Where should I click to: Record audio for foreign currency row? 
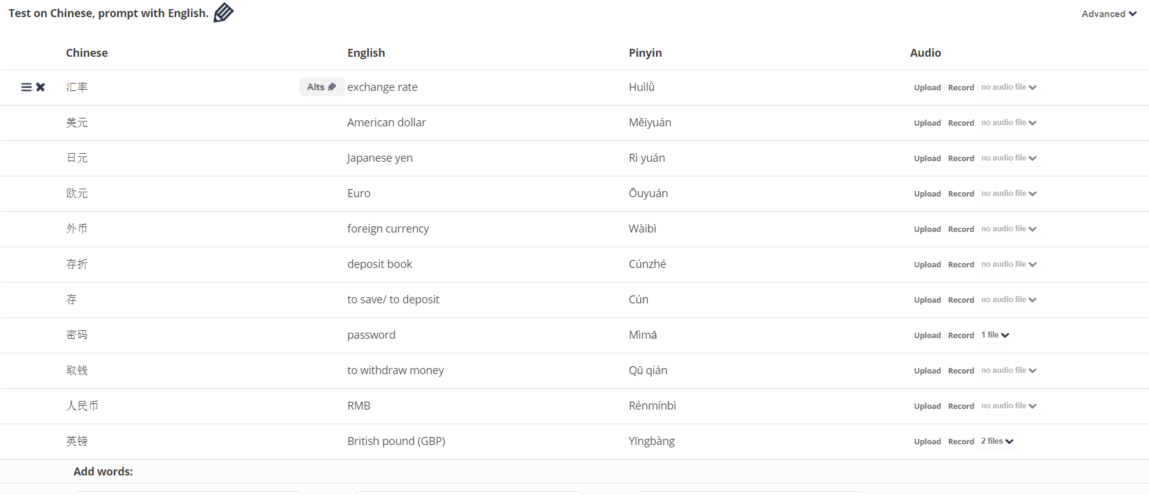tap(960, 229)
